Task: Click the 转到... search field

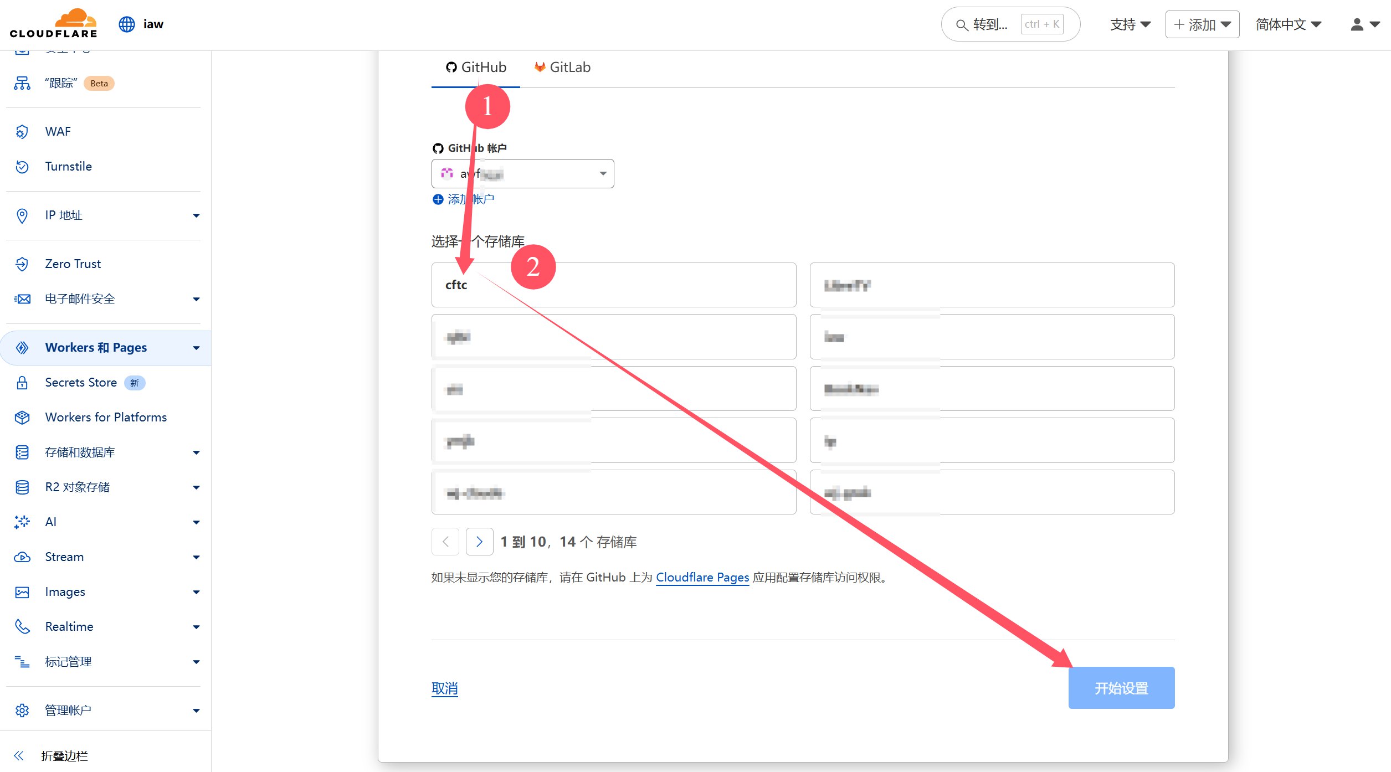Action: click(1010, 24)
